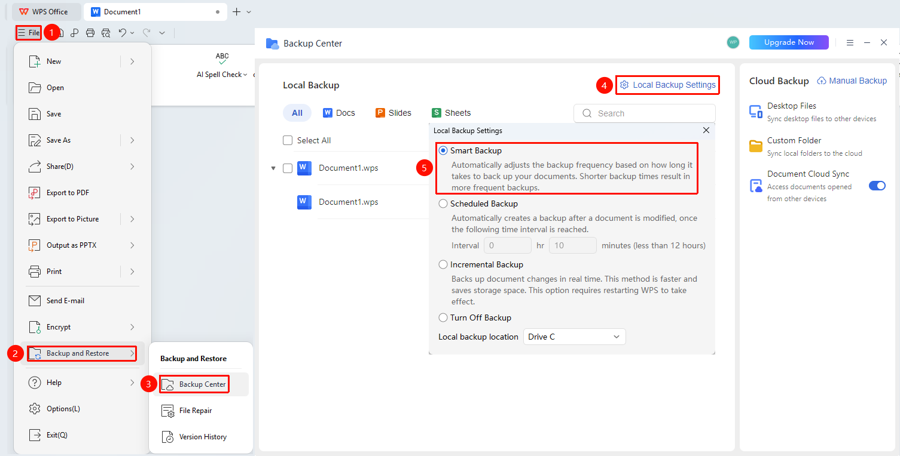Image resolution: width=900 pixels, height=456 pixels.
Task: Switch to the Slides filter tab
Action: (393, 113)
